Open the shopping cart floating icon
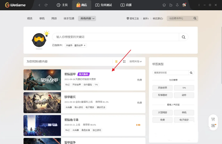The height and width of the screenshot is (144, 222). tap(213, 119)
